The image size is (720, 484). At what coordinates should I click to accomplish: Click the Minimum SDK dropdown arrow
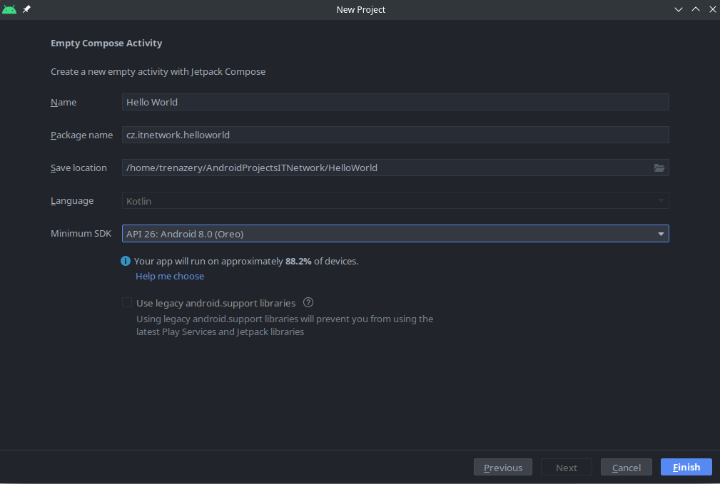pos(660,233)
